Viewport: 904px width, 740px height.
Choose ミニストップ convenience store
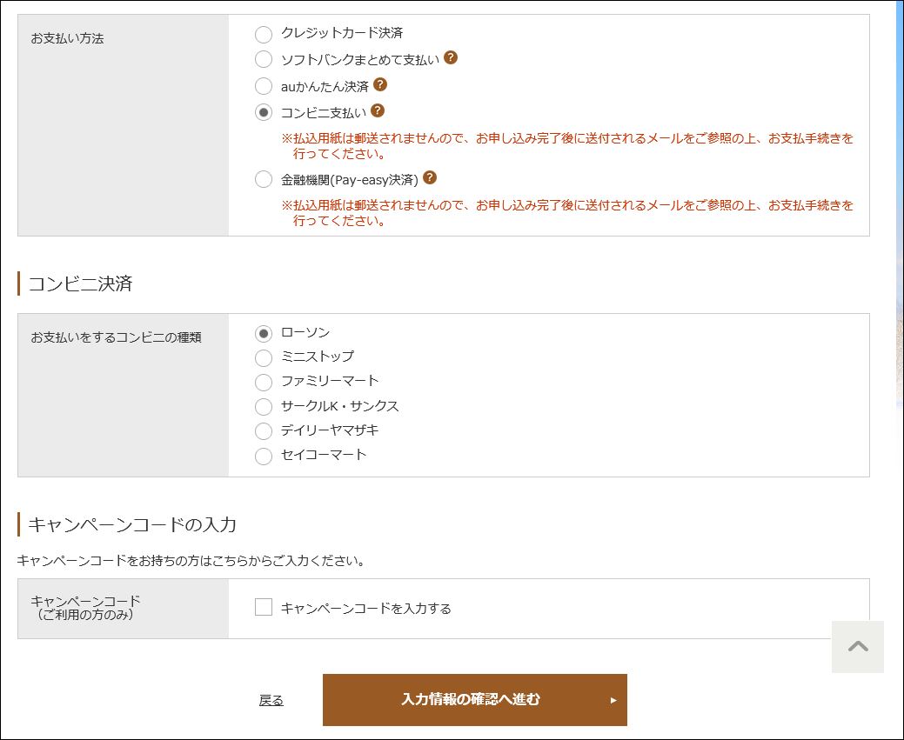coord(264,358)
